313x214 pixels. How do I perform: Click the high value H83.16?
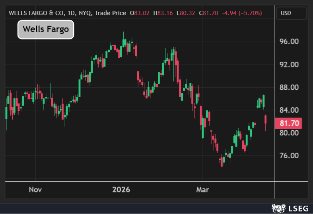click(x=164, y=13)
